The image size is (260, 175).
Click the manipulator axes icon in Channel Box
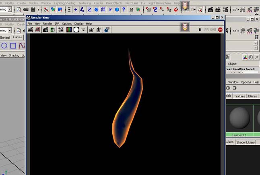coord(245,57)
